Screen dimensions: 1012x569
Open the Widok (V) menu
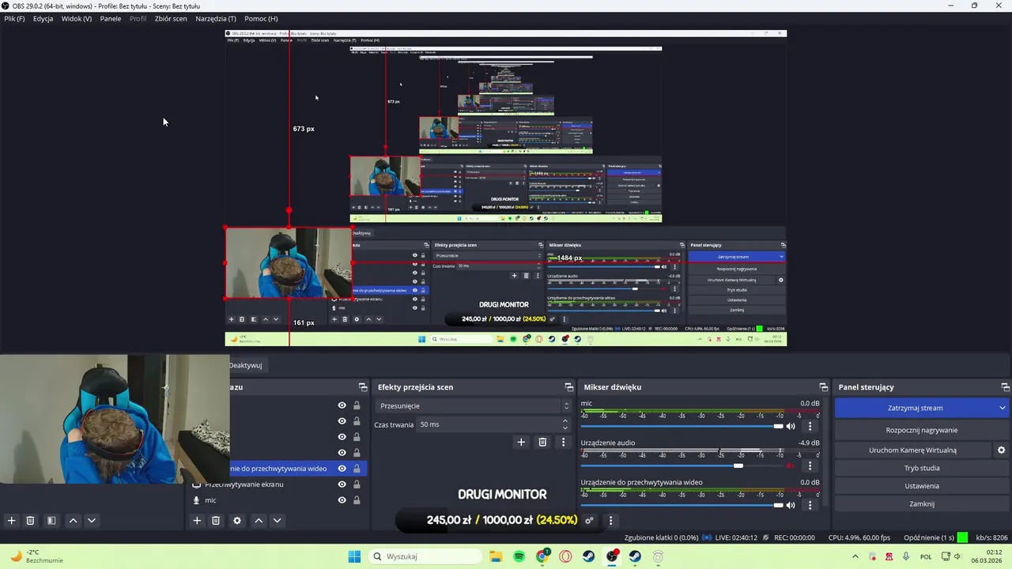coord(77,18)
